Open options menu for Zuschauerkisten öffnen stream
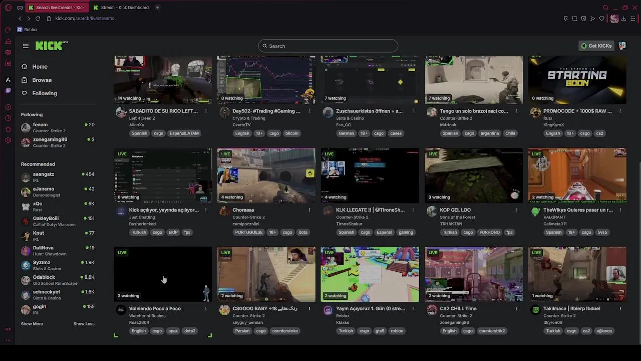Screen dimensions: 641x361 click(x=413, y=111)
